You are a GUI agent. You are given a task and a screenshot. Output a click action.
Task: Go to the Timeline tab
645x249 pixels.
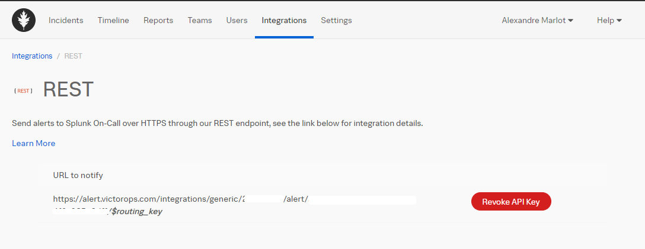coord(113,20)
